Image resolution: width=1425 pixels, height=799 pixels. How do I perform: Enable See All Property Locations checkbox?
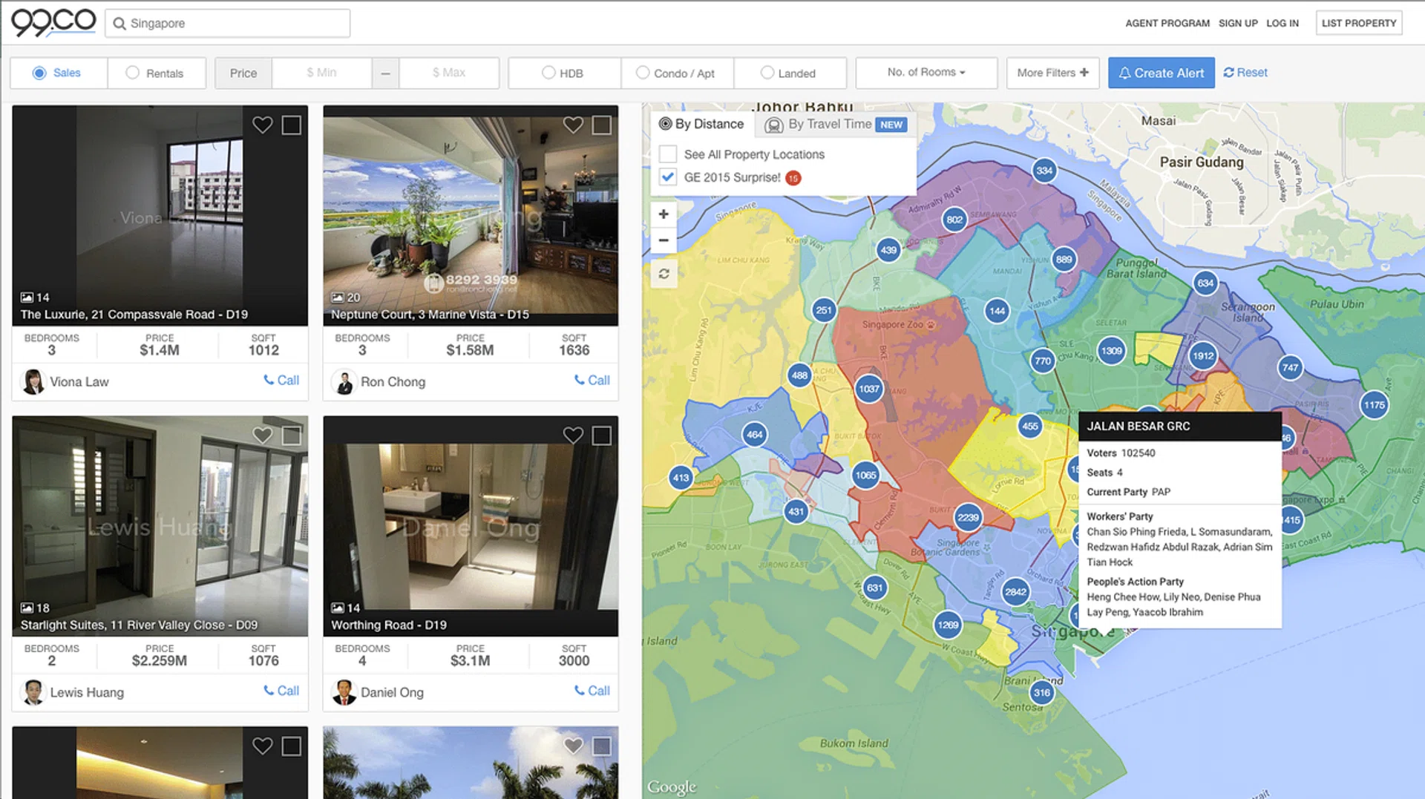[x=668, y=154]
